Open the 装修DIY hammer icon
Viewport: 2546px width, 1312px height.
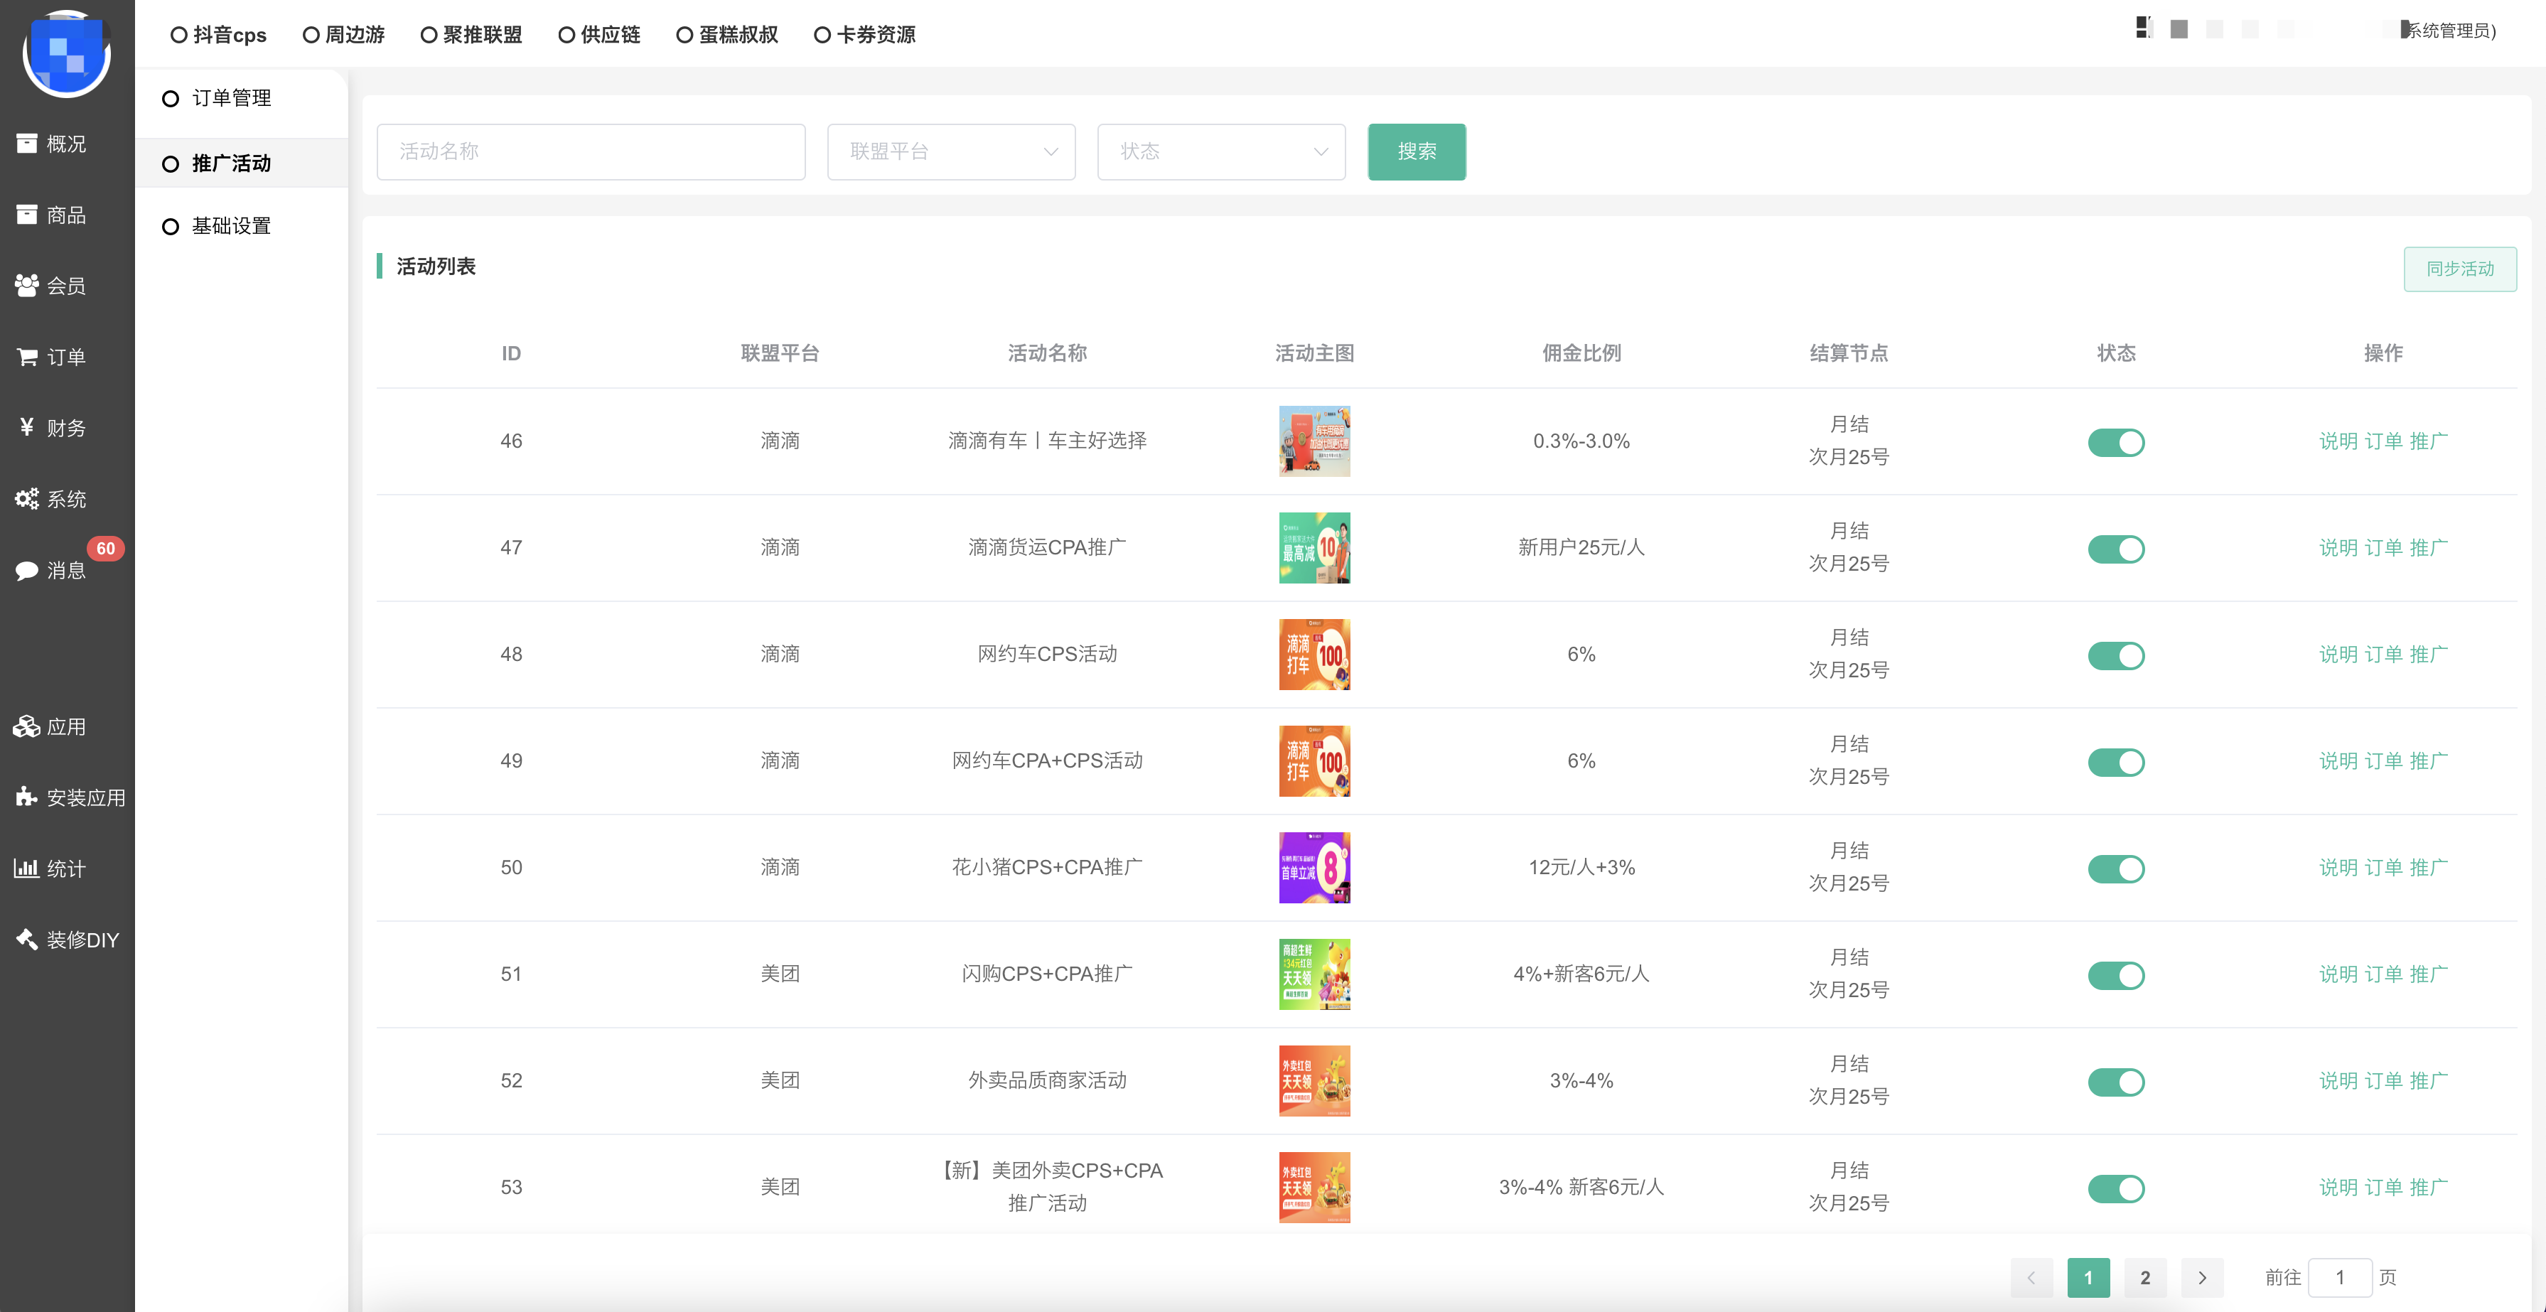(x=28, y=940)
